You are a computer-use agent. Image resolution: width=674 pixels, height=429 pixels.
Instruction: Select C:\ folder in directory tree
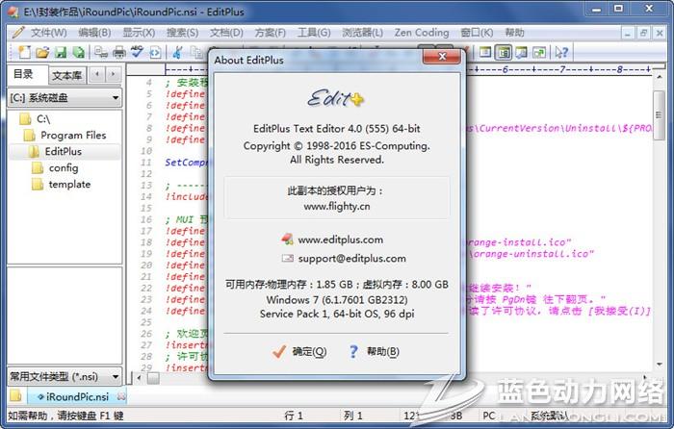[x=36, y=119]
